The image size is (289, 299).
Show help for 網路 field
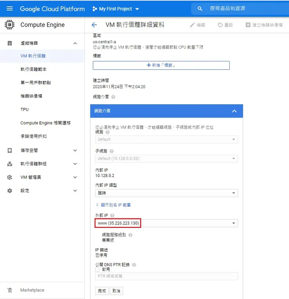107,132
